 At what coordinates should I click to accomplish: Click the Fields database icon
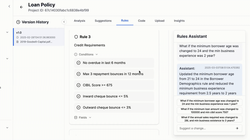click(76, 118)
